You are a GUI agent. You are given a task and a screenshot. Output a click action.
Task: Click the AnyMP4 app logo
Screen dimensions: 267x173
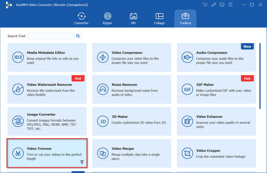coord(9,5)
